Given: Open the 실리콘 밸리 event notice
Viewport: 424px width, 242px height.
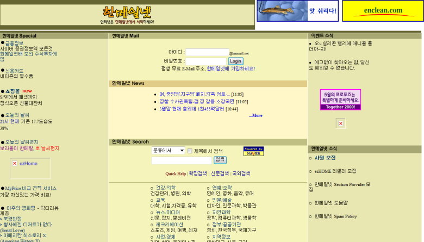Looking at the screenshot, I should [341, 46].
